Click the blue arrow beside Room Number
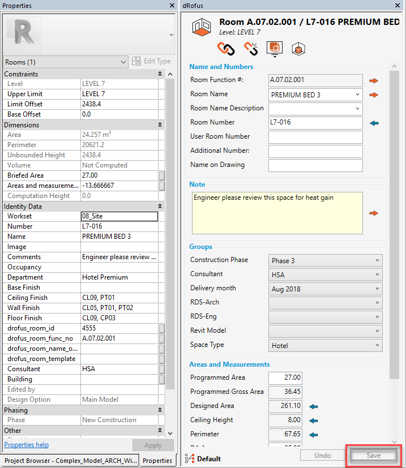This screenshot has width=406, height=468. [374, 123]
